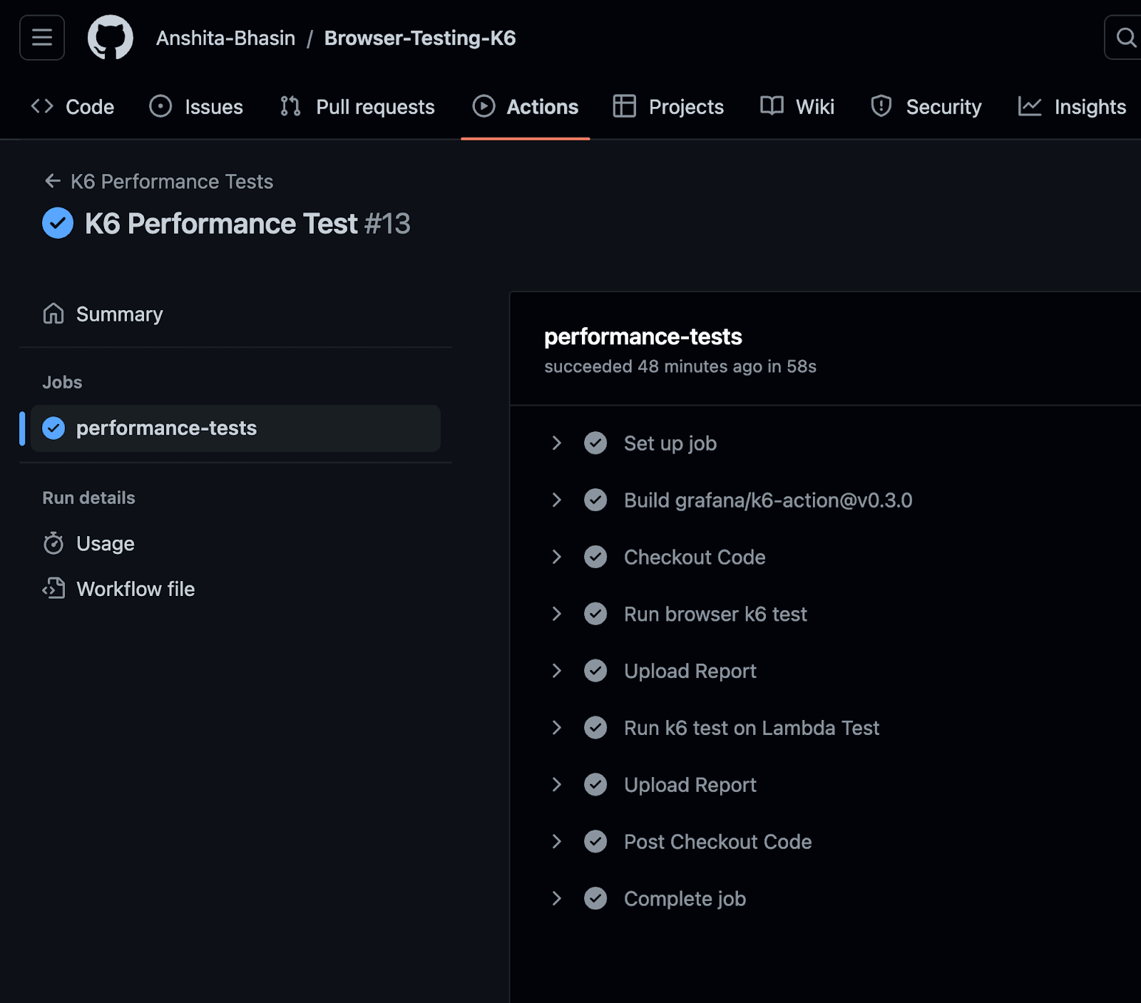The image size is (1141, 1003).
Task: Click the Usage stopwatch icon
Action: tap(53, 543)
